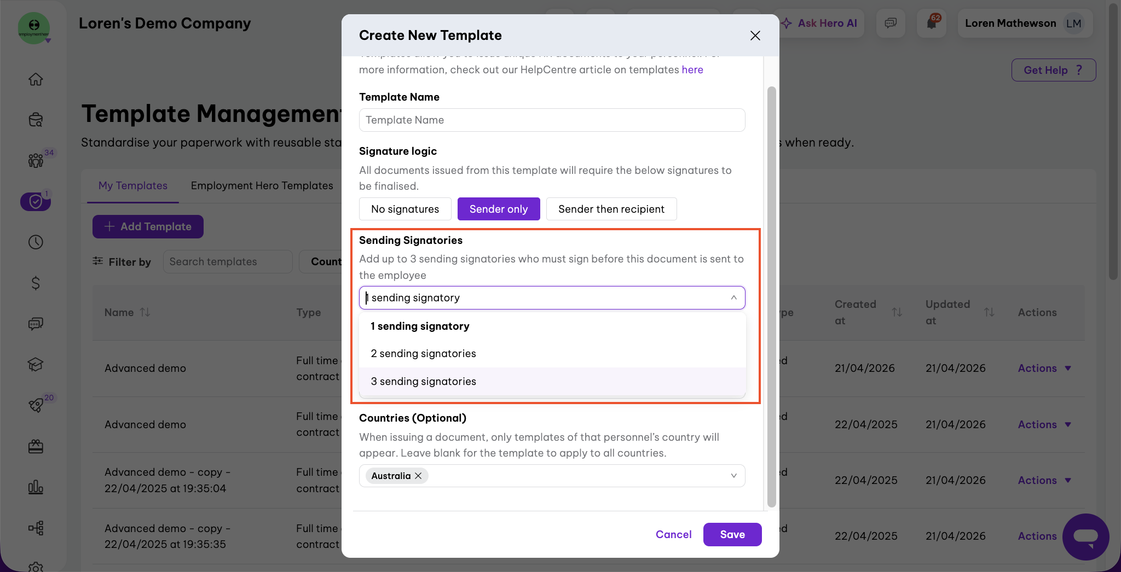Choose 3 sending signatories from list

pyautogui.click(x=552, y=381)
